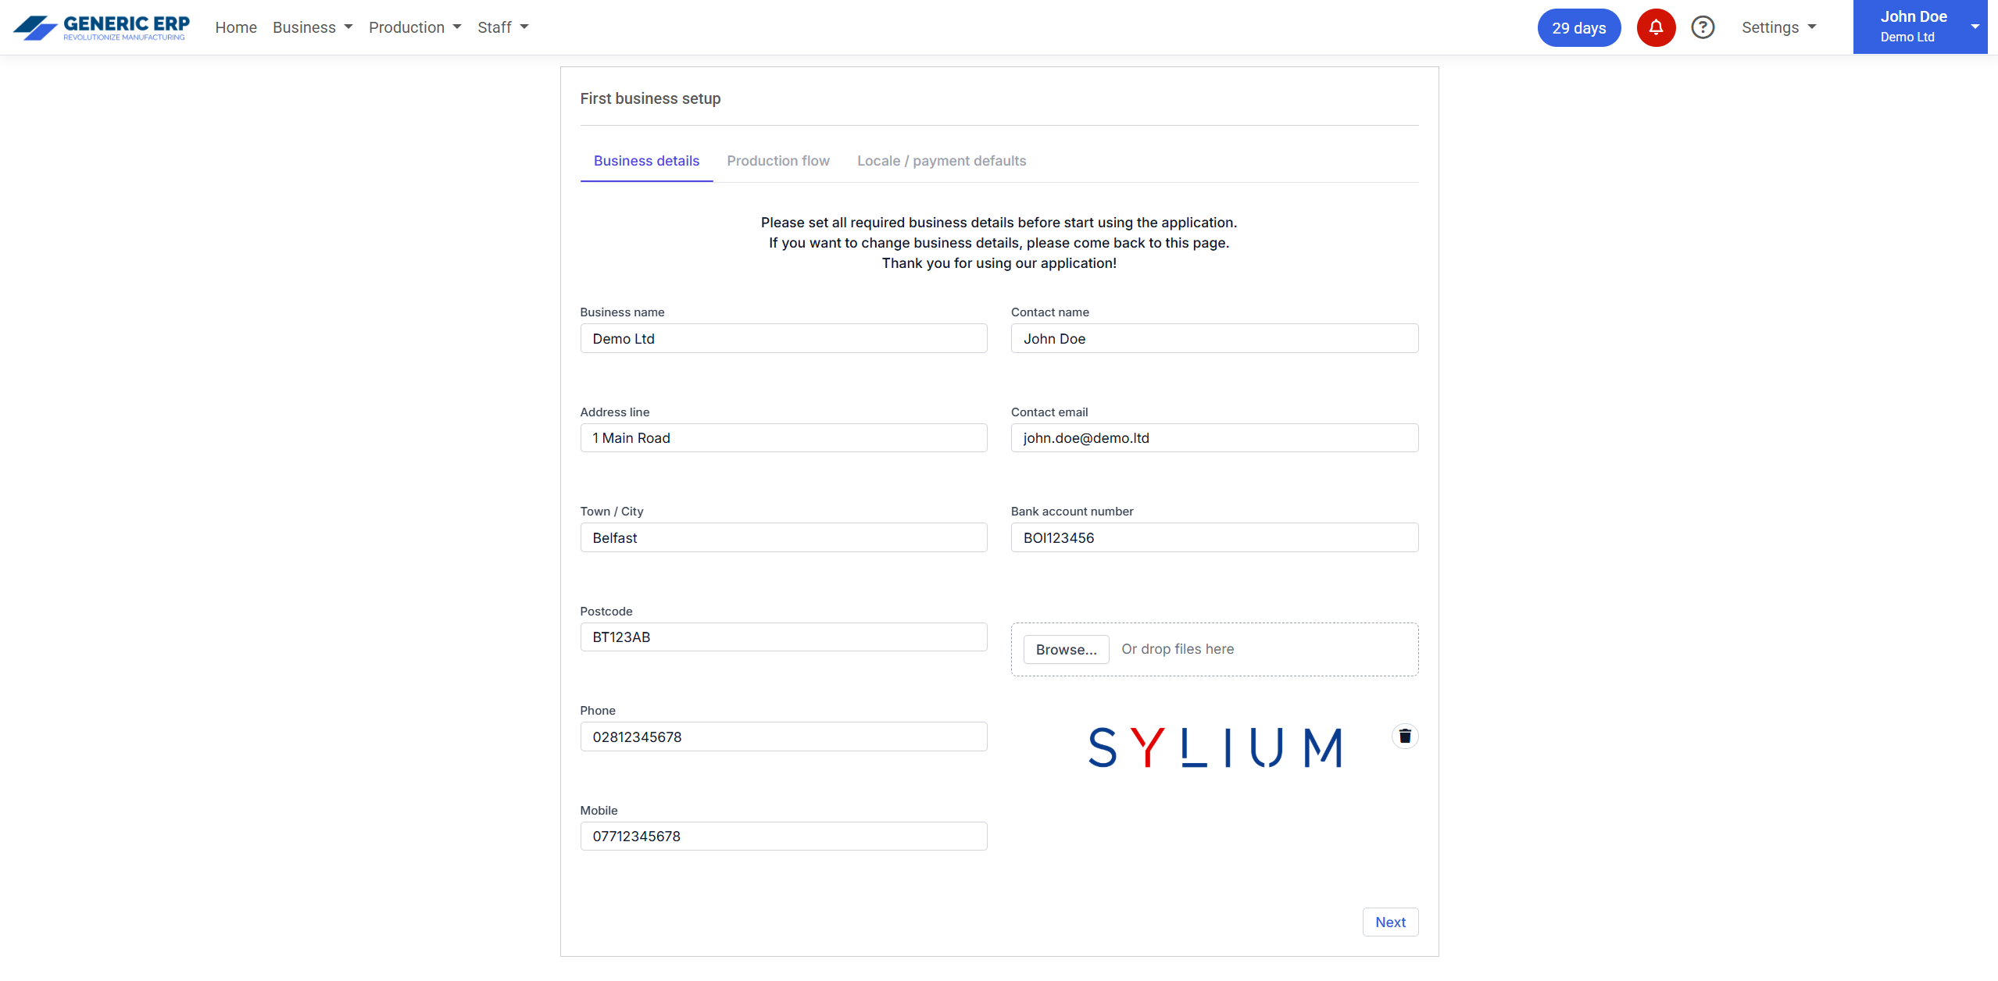
Task: Click Browse to upload a file
Action: (x=1066, y=649)
